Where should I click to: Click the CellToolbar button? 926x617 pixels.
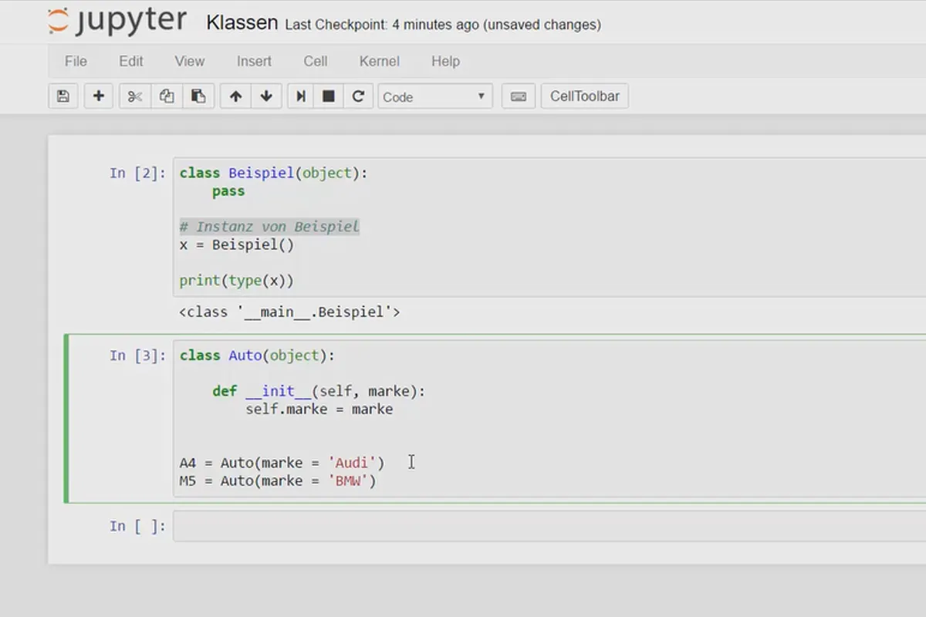585,96
